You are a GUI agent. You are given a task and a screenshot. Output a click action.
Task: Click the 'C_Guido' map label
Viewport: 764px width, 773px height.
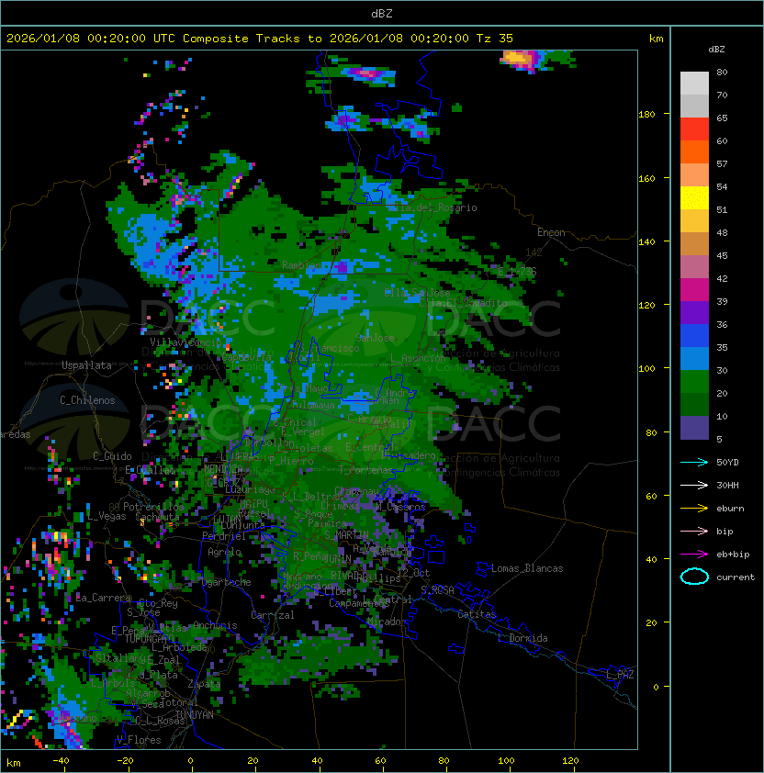click(112, 456)
